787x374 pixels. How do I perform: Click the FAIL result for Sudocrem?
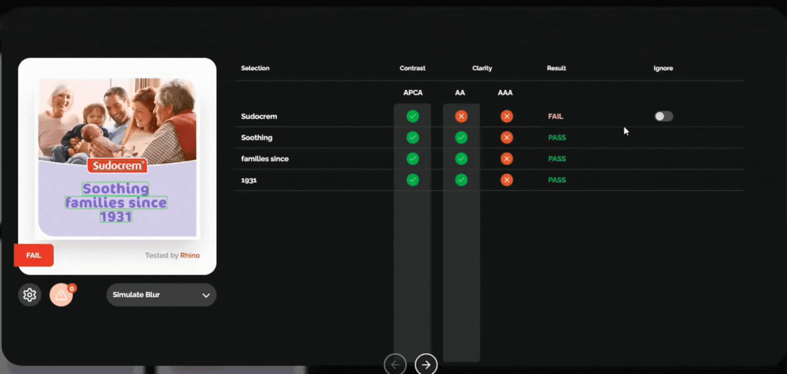(x=556, y=116)
